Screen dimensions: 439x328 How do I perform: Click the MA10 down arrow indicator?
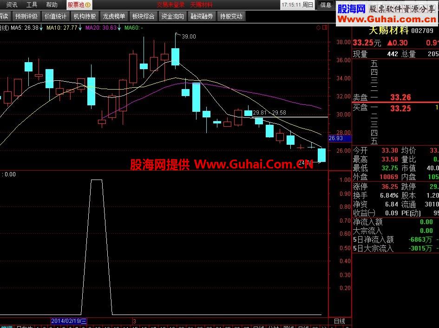click(80, 27)
